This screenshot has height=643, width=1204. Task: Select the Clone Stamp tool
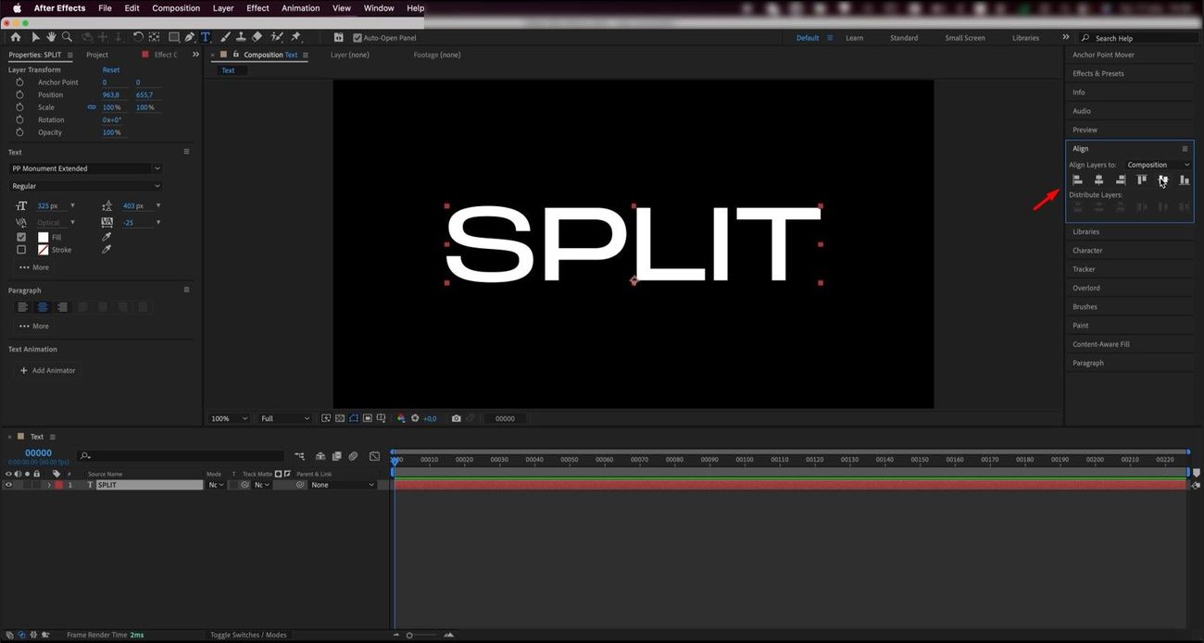coord(241,37)
